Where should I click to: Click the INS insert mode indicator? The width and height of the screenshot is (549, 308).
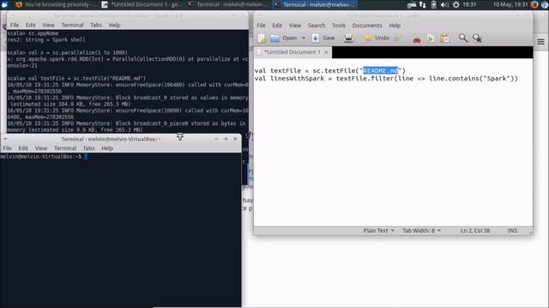tap(512, 230)
